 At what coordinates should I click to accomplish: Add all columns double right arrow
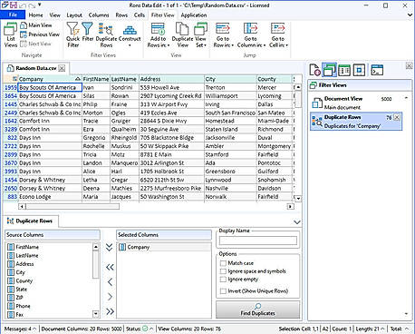click(110, 311)
